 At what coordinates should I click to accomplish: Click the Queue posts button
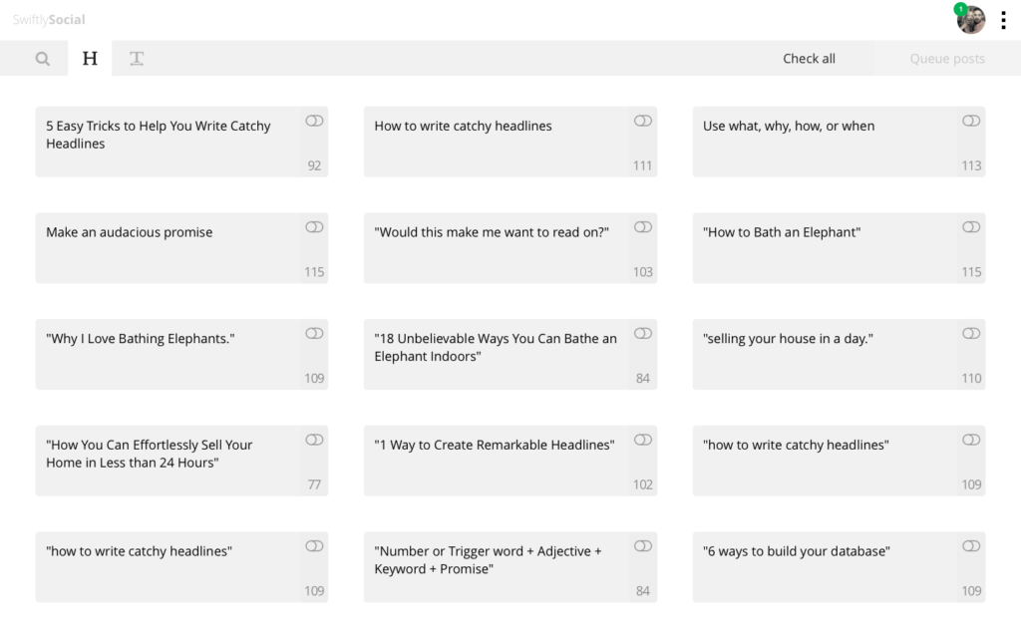pos(946,59)
